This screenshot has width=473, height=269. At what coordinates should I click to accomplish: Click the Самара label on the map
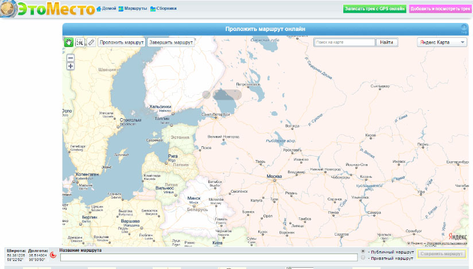pyautogui.click(x=374, y=213)
